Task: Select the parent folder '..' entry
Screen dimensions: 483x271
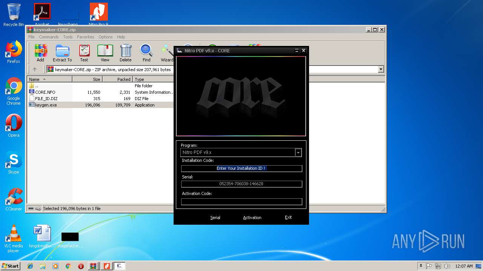Action: pos(36,86)
